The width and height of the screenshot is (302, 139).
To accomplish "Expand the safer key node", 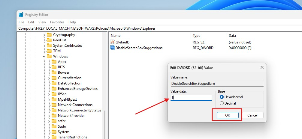I will (x=49, y=121).
